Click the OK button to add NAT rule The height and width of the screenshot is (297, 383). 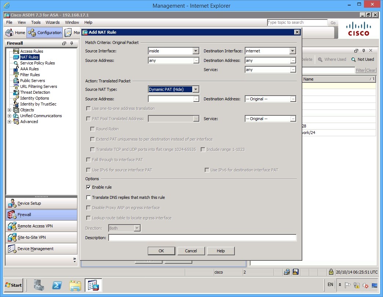161,251
